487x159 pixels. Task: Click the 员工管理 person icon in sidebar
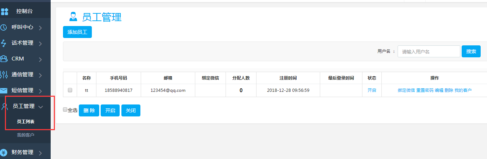point(5,107)
